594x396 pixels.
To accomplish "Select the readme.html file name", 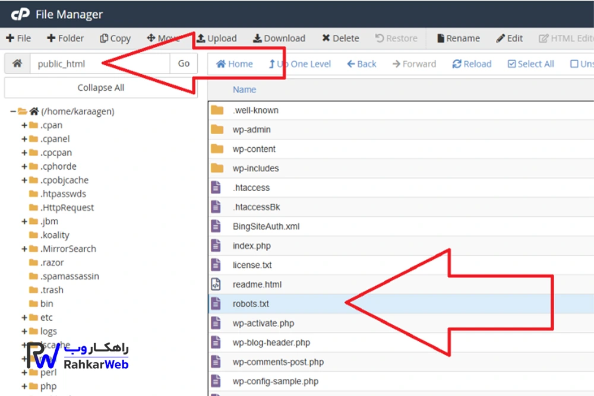I will [x=257, y=285].
